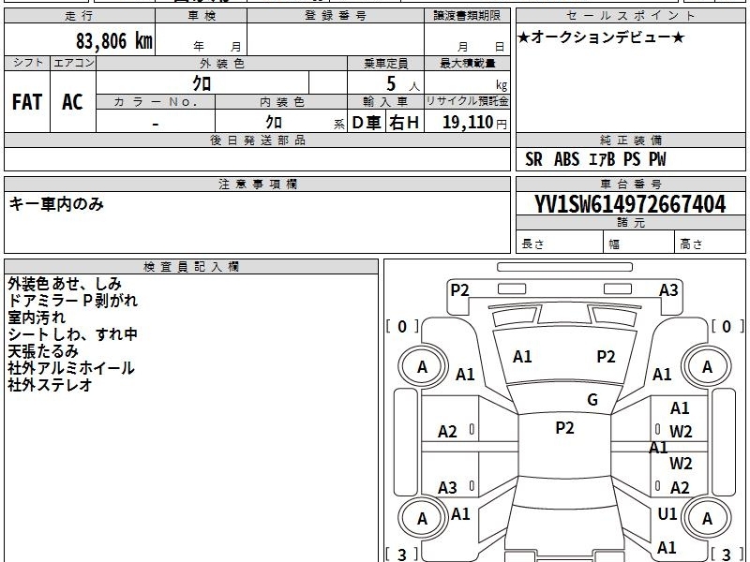Click the 諸元 header
Image resolution: width=750 pixels, height=562 pixels.
coord(631,222)
